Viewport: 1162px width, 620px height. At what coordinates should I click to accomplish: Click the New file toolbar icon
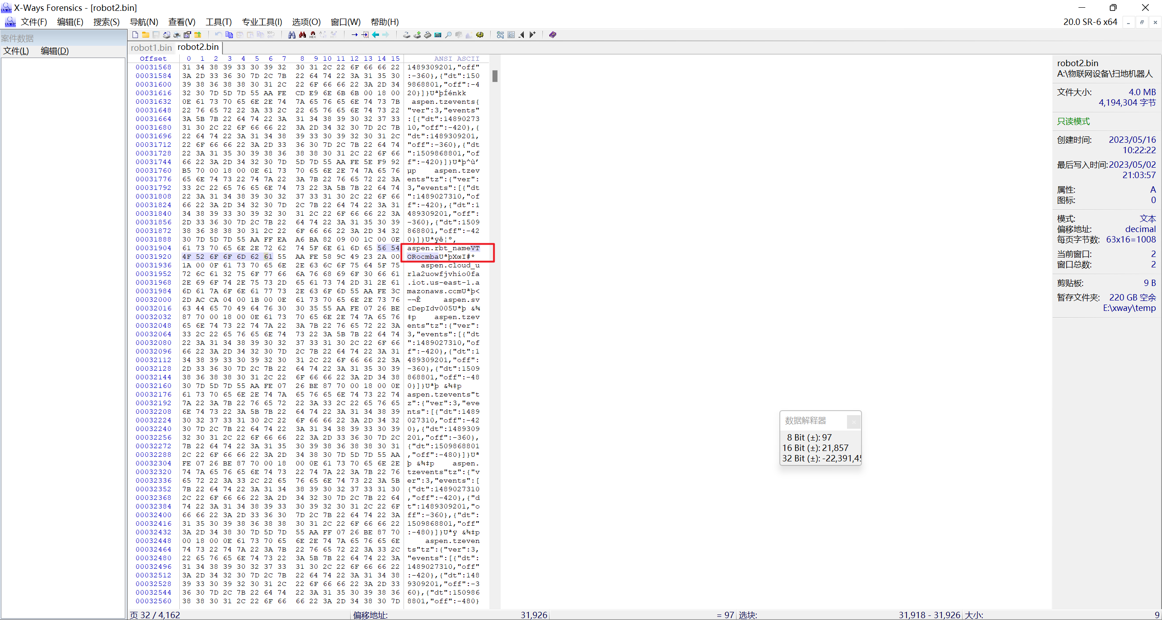pos(135,35)
